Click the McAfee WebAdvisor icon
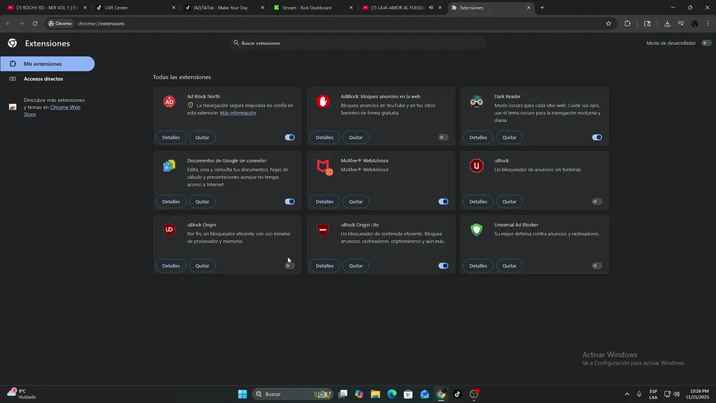716x403 pixels. coord(324,167)
